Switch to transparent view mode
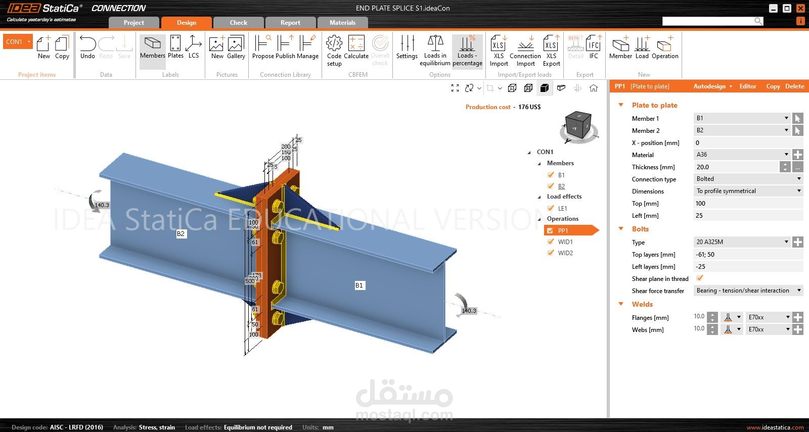The height and width of the screenshot is (432, 809). (x=528, y=88)
